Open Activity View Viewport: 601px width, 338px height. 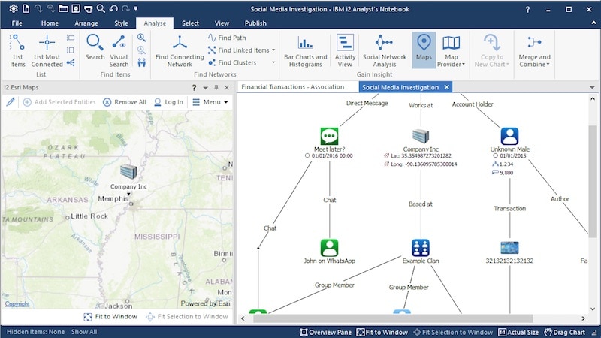point(345,50)
